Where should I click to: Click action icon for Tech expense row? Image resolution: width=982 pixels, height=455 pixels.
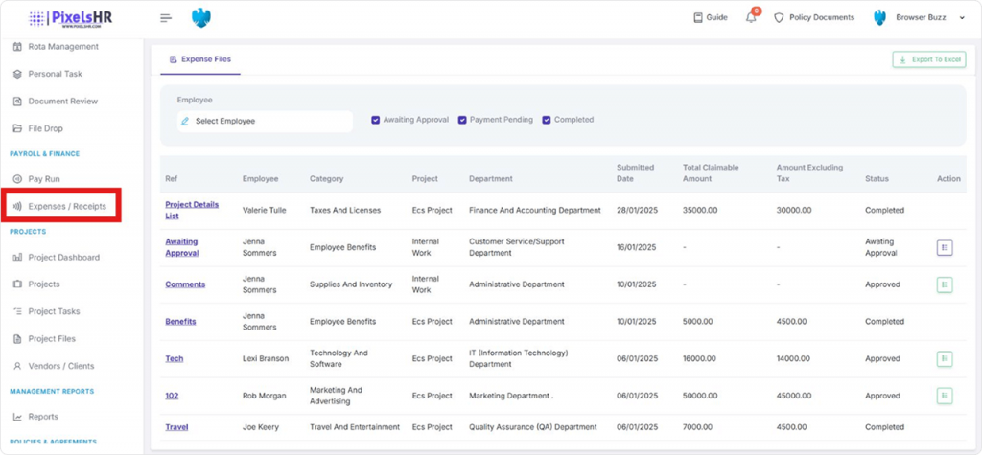pos(945,359)
